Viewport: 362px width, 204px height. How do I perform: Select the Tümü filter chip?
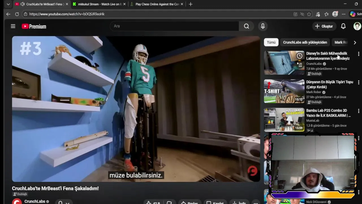(x=271, y=42)
